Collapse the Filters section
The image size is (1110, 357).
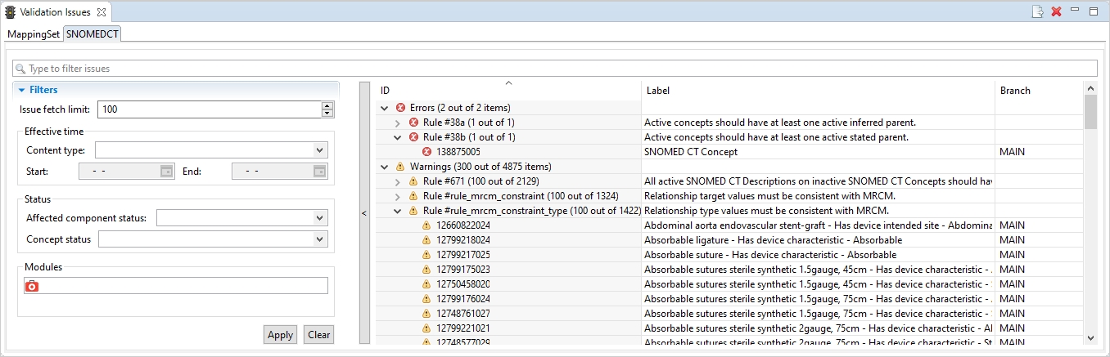(x=21, y=90)
